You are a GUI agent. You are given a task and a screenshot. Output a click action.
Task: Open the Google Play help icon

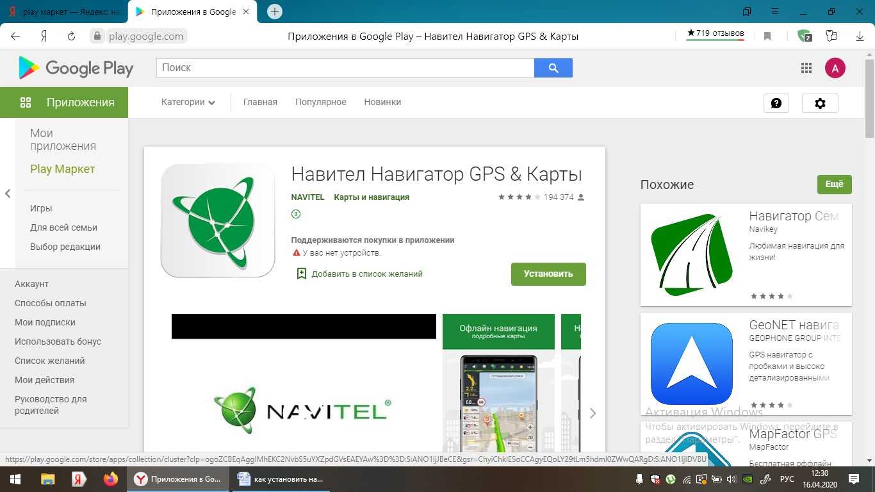(x=776, y=103)
